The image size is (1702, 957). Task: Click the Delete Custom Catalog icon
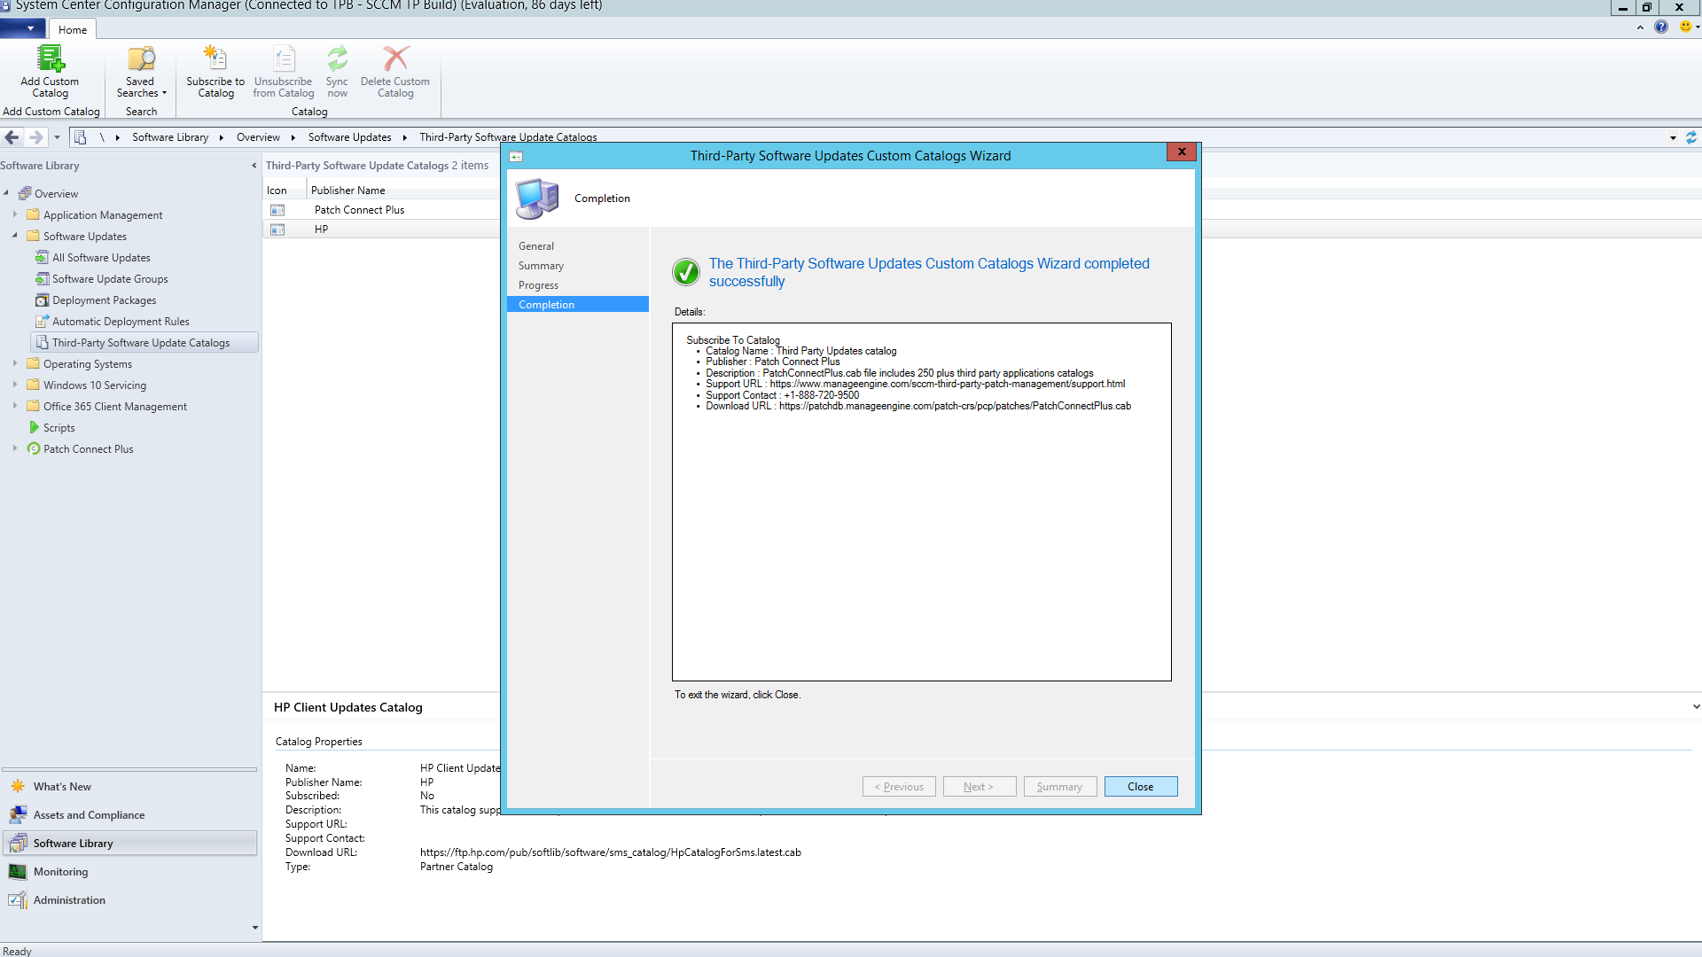[395, 60]
